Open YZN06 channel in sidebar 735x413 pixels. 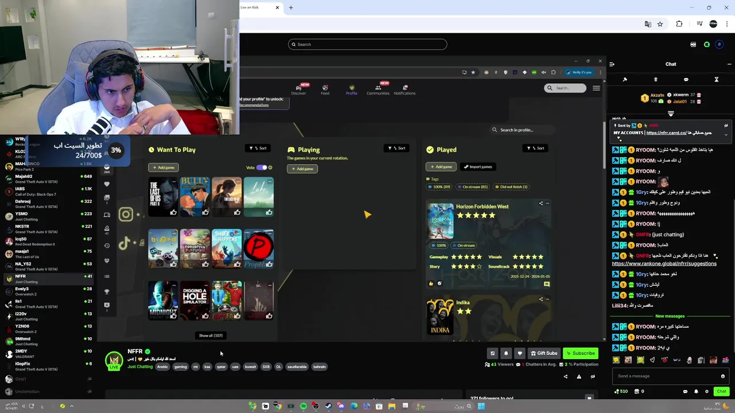click(x=47, y=329)
